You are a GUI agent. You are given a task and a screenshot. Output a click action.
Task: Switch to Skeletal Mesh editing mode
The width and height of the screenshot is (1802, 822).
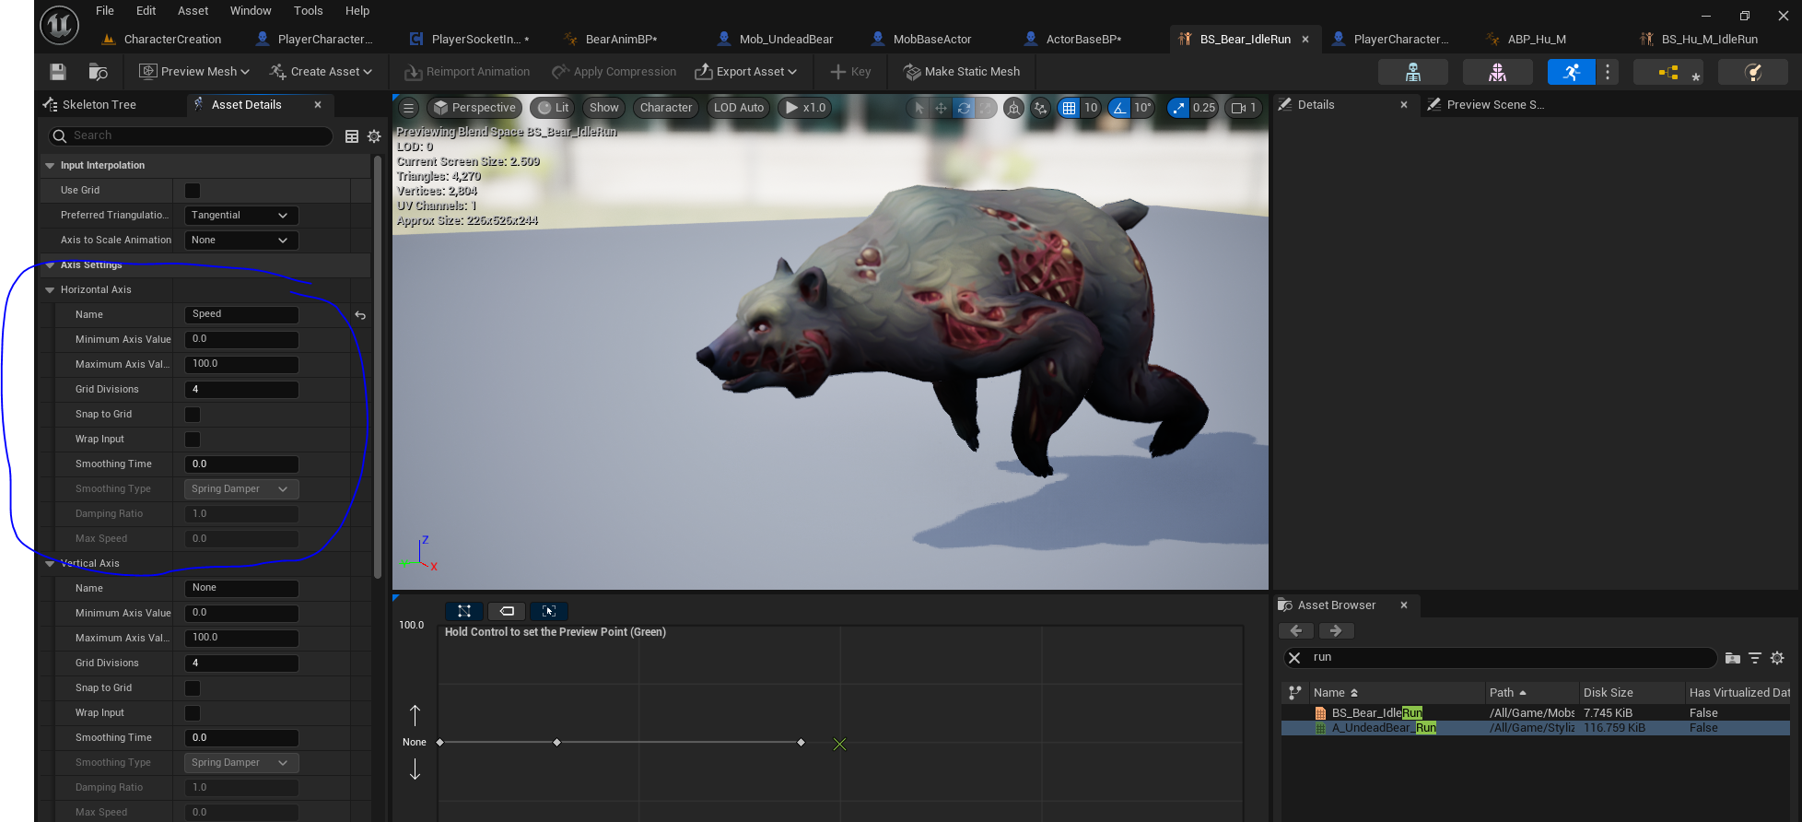tap(1497, 72)
